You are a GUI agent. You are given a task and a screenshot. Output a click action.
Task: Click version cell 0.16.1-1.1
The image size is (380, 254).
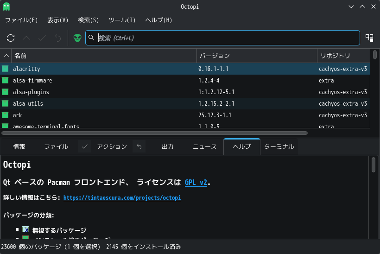pyautogui.click(x=213, y=69)
